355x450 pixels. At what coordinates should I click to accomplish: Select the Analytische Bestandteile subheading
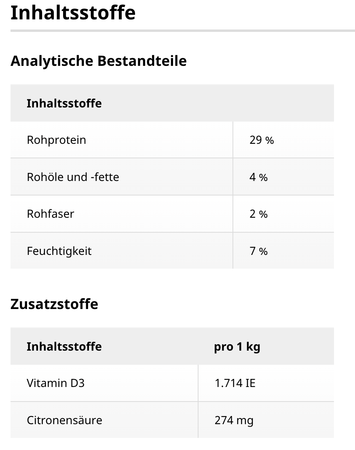[x=98, y=61]
